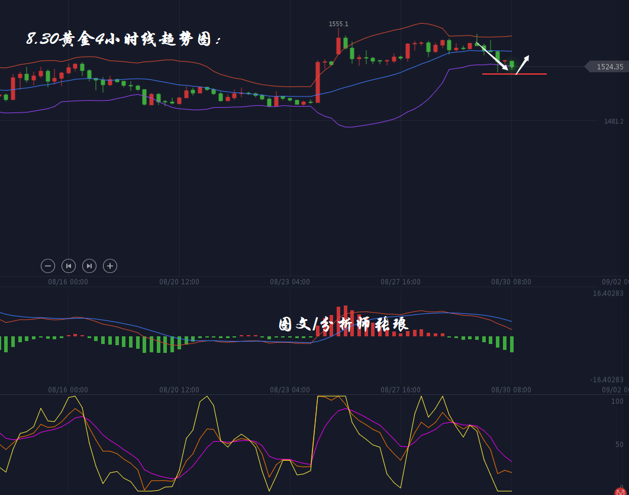Click the white upward arrow annotation
This screenshot has width=629, height=495.
[522, 65]
